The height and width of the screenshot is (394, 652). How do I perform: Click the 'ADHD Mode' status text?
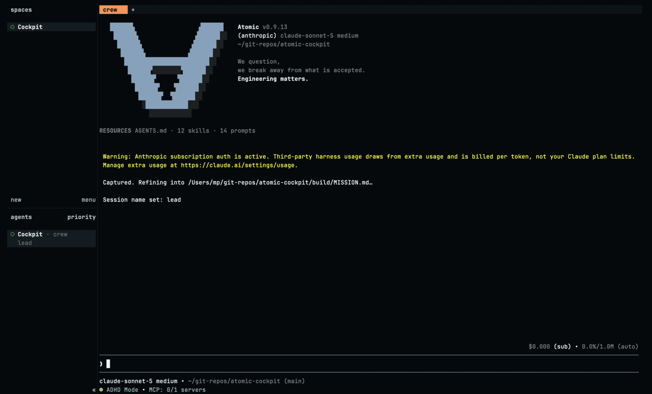click(x=122, y=390)
